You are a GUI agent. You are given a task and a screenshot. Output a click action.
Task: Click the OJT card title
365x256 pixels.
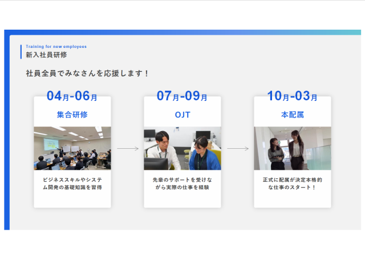[182, 115]
